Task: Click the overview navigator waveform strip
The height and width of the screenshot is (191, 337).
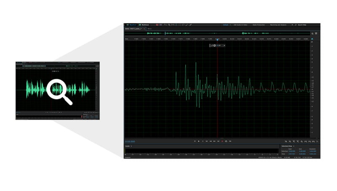Action: [x=217, y=33]
